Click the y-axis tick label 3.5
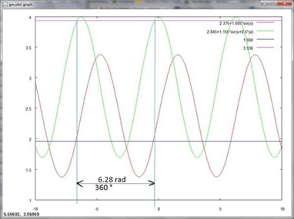This screenshot has height=219, width=294. tap(29, 48)
